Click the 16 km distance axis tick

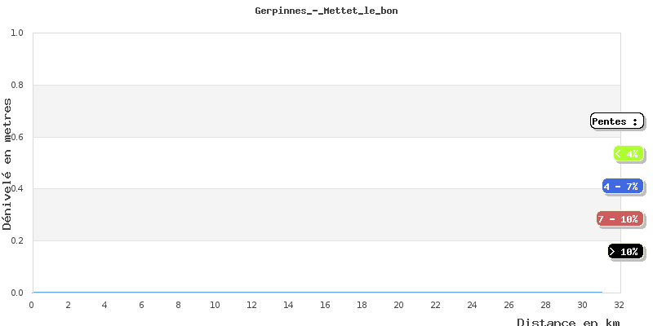[325, 304]
